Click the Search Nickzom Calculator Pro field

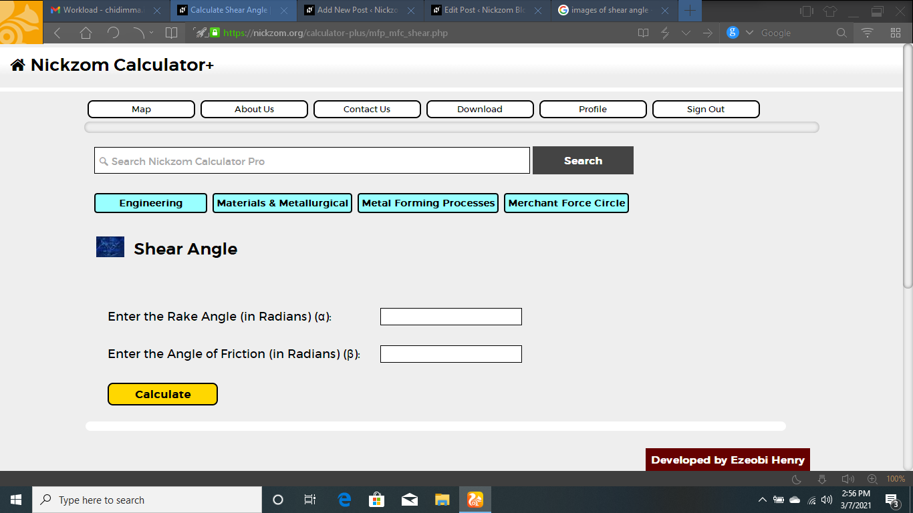point(312,161)
